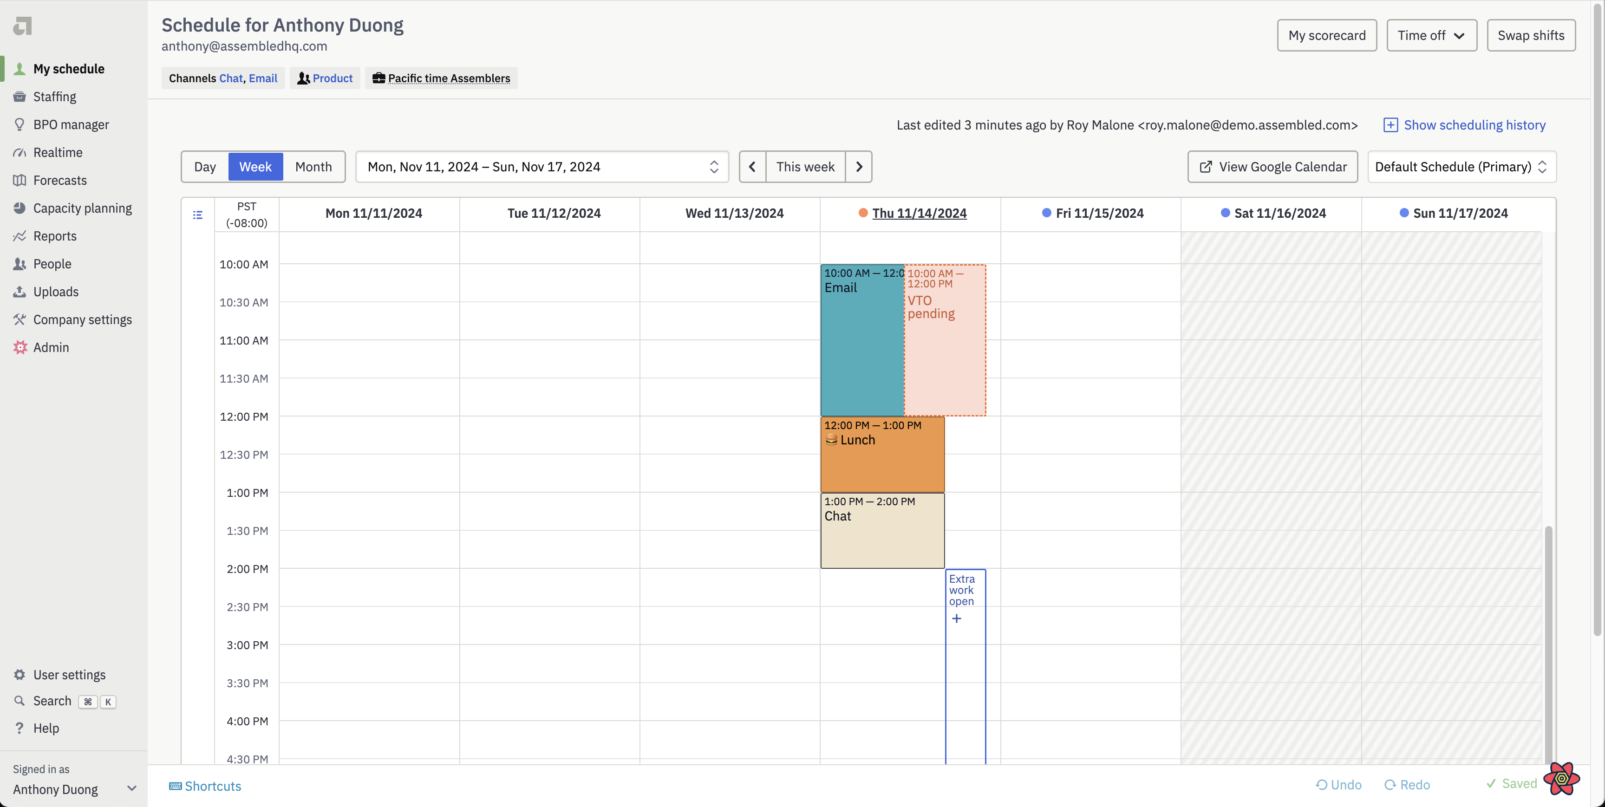The image size is (1605, 807).
Task: Click the Show scheduling history link
Action: pos(1475,125)
